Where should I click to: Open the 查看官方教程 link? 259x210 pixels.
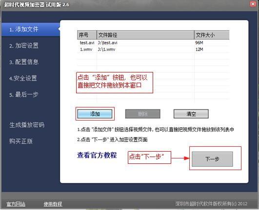pyautogui.click(x=97, y=155)
